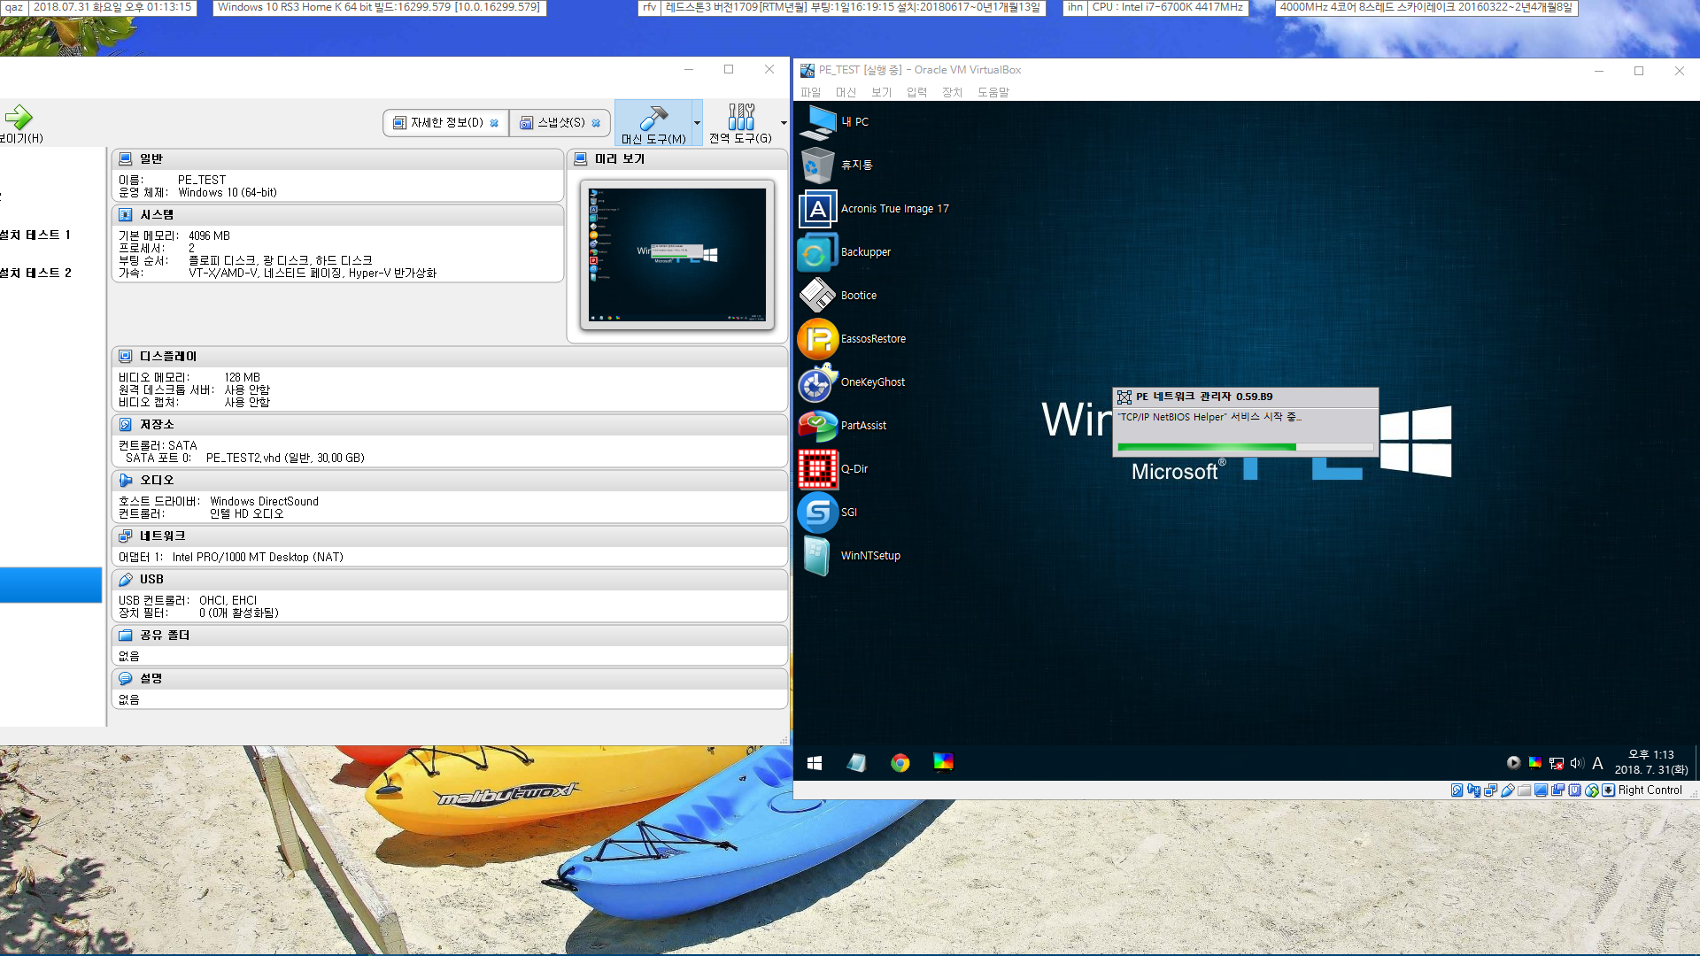This screenshot has width=1700, height=956.
Task: Open the 파일 menu in the VM window
Action: coord(810,92)
